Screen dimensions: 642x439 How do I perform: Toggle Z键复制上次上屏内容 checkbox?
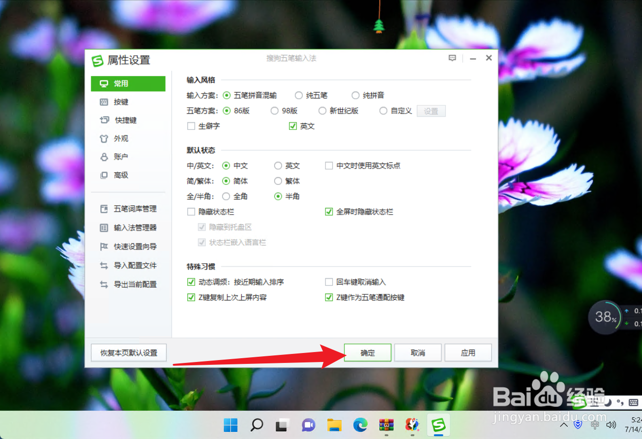[191, 298]
